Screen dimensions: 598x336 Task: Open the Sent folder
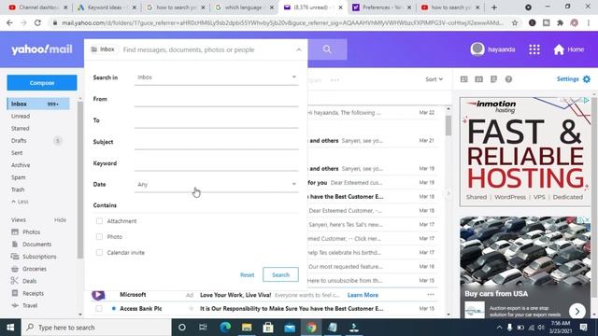coord(17,153)
